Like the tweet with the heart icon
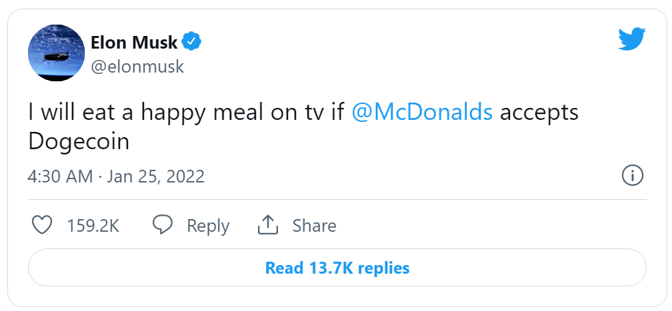The image size is (672, 311). (43, 225)
